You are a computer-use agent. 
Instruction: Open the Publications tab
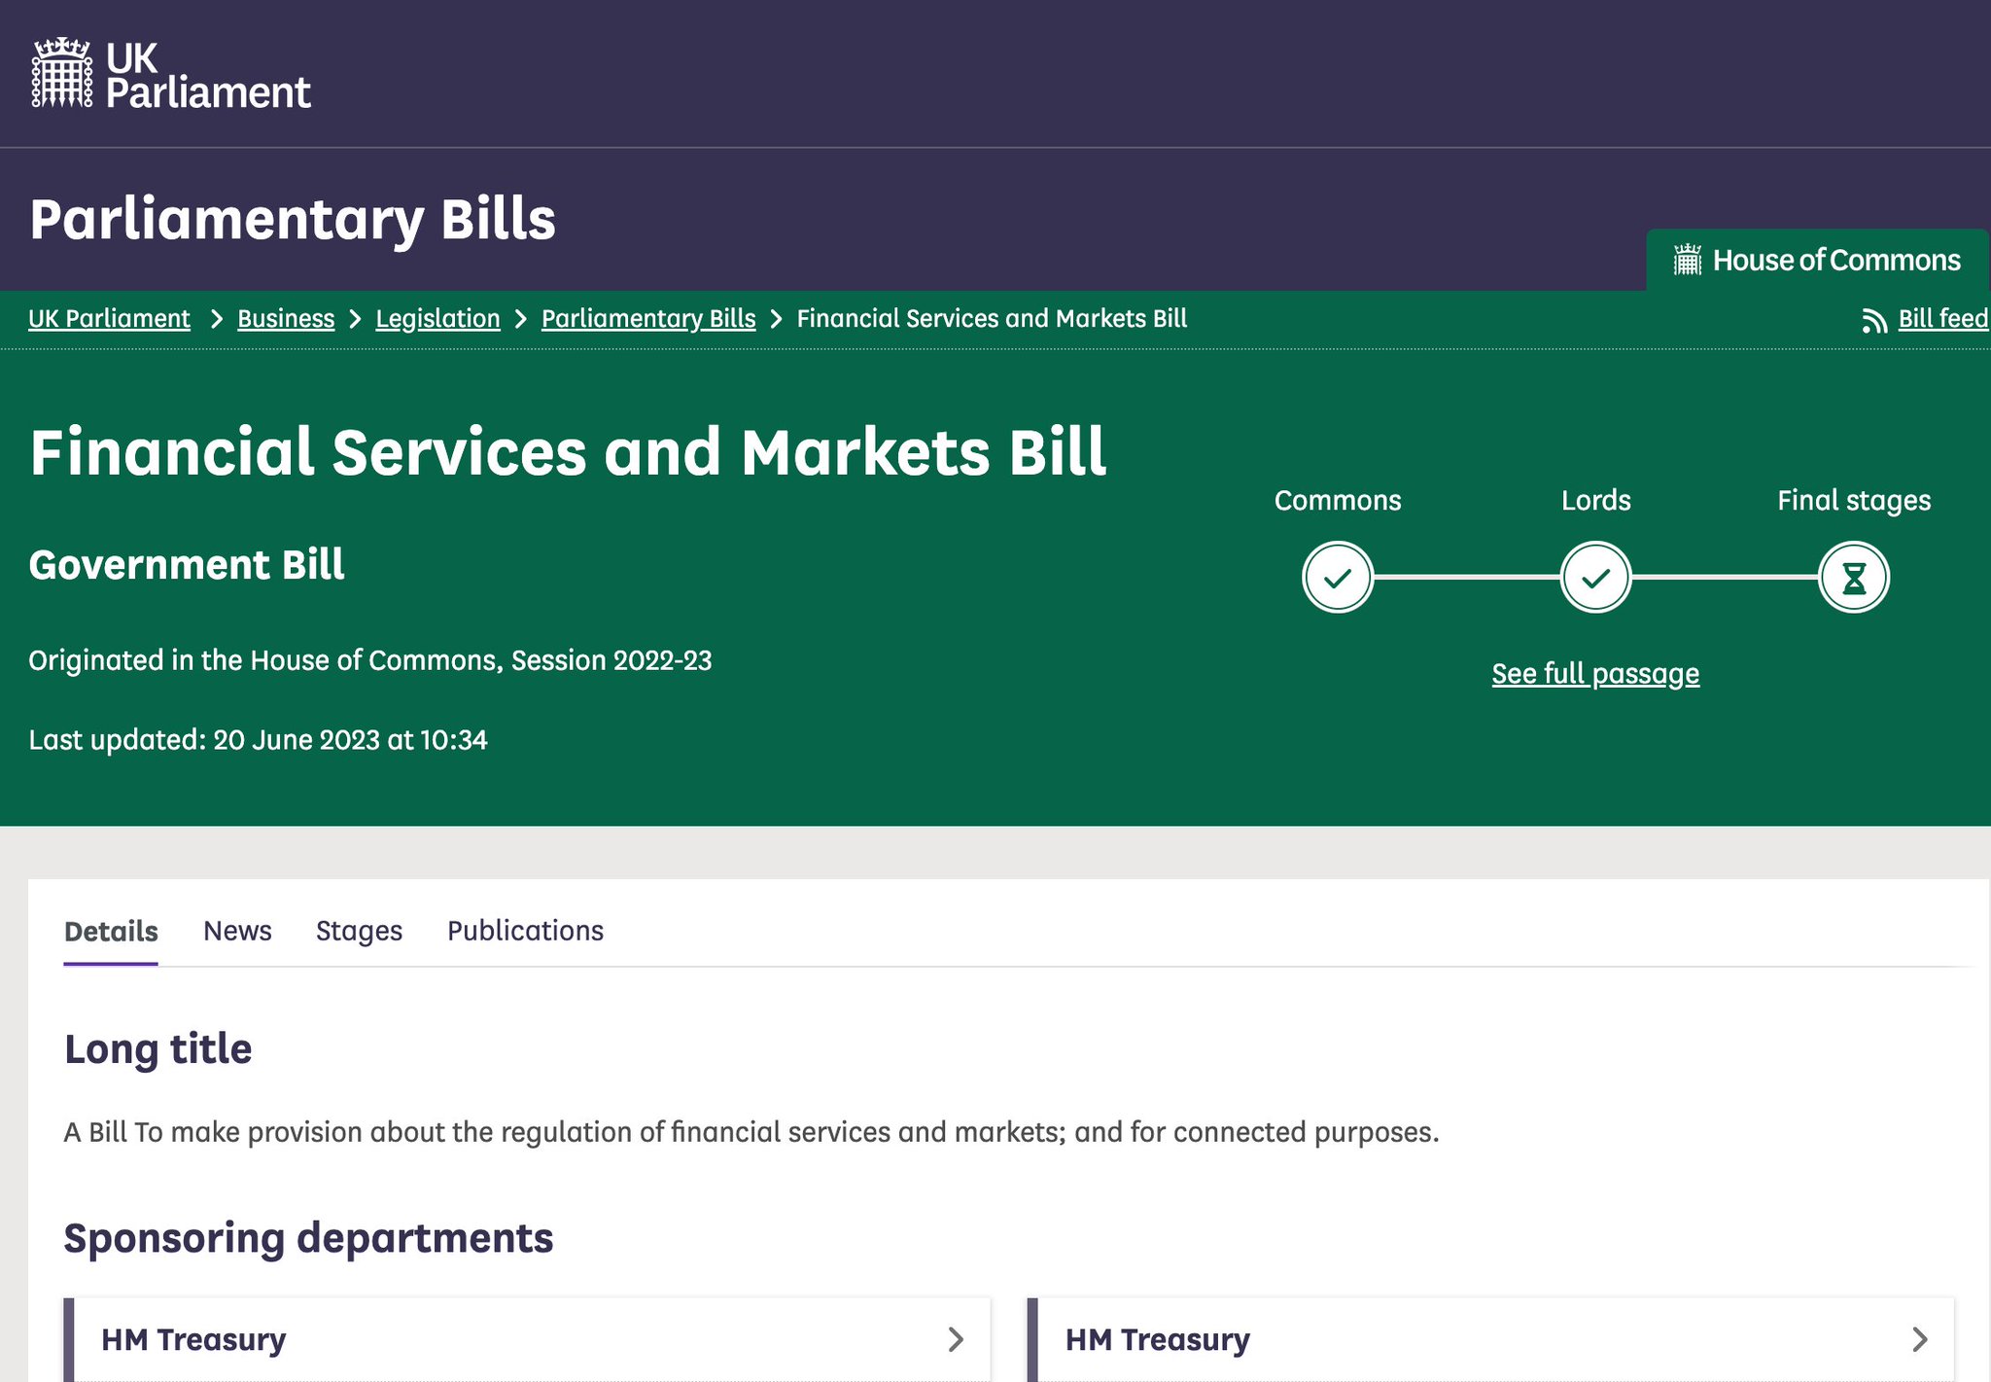pyautogui.click(x=525, y=931)
